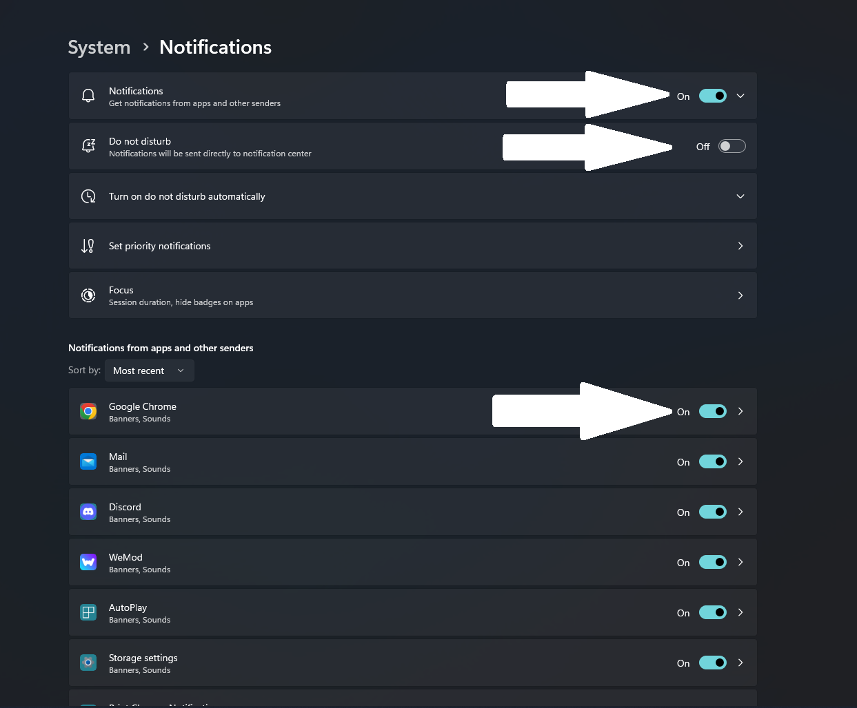Click the Notifications bell icon
857x708 pixels.
point(88,95)
